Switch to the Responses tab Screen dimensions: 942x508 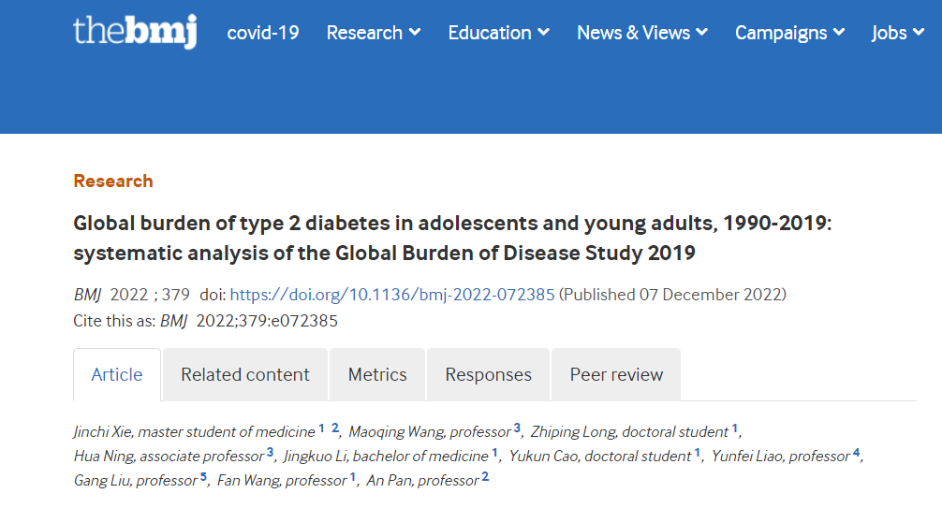pos(488,375)
